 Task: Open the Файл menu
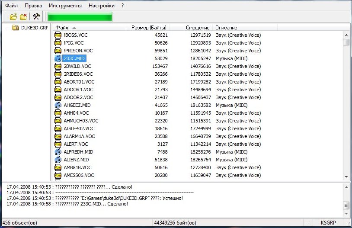click(11, 6)
